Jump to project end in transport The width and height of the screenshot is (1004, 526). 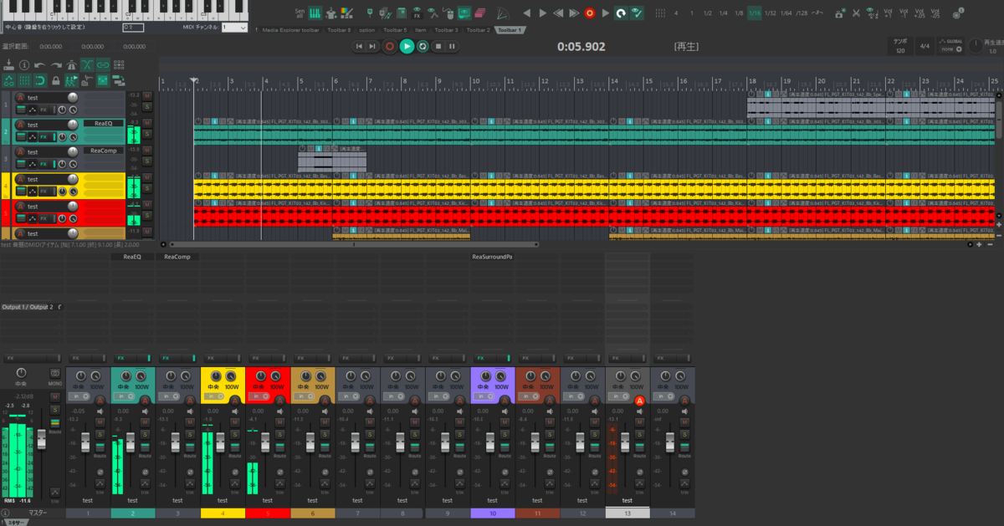click(373, 46)
